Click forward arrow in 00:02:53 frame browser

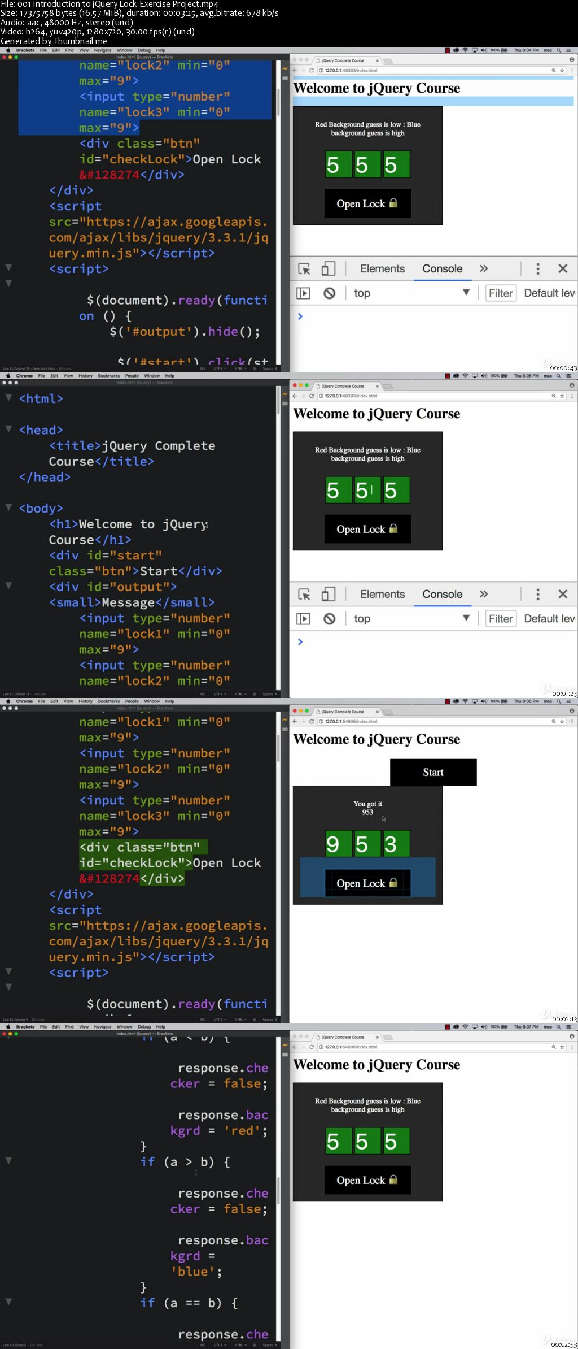(303, 1047)
